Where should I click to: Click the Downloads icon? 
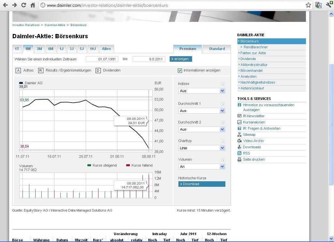click(x=239, y=147)
